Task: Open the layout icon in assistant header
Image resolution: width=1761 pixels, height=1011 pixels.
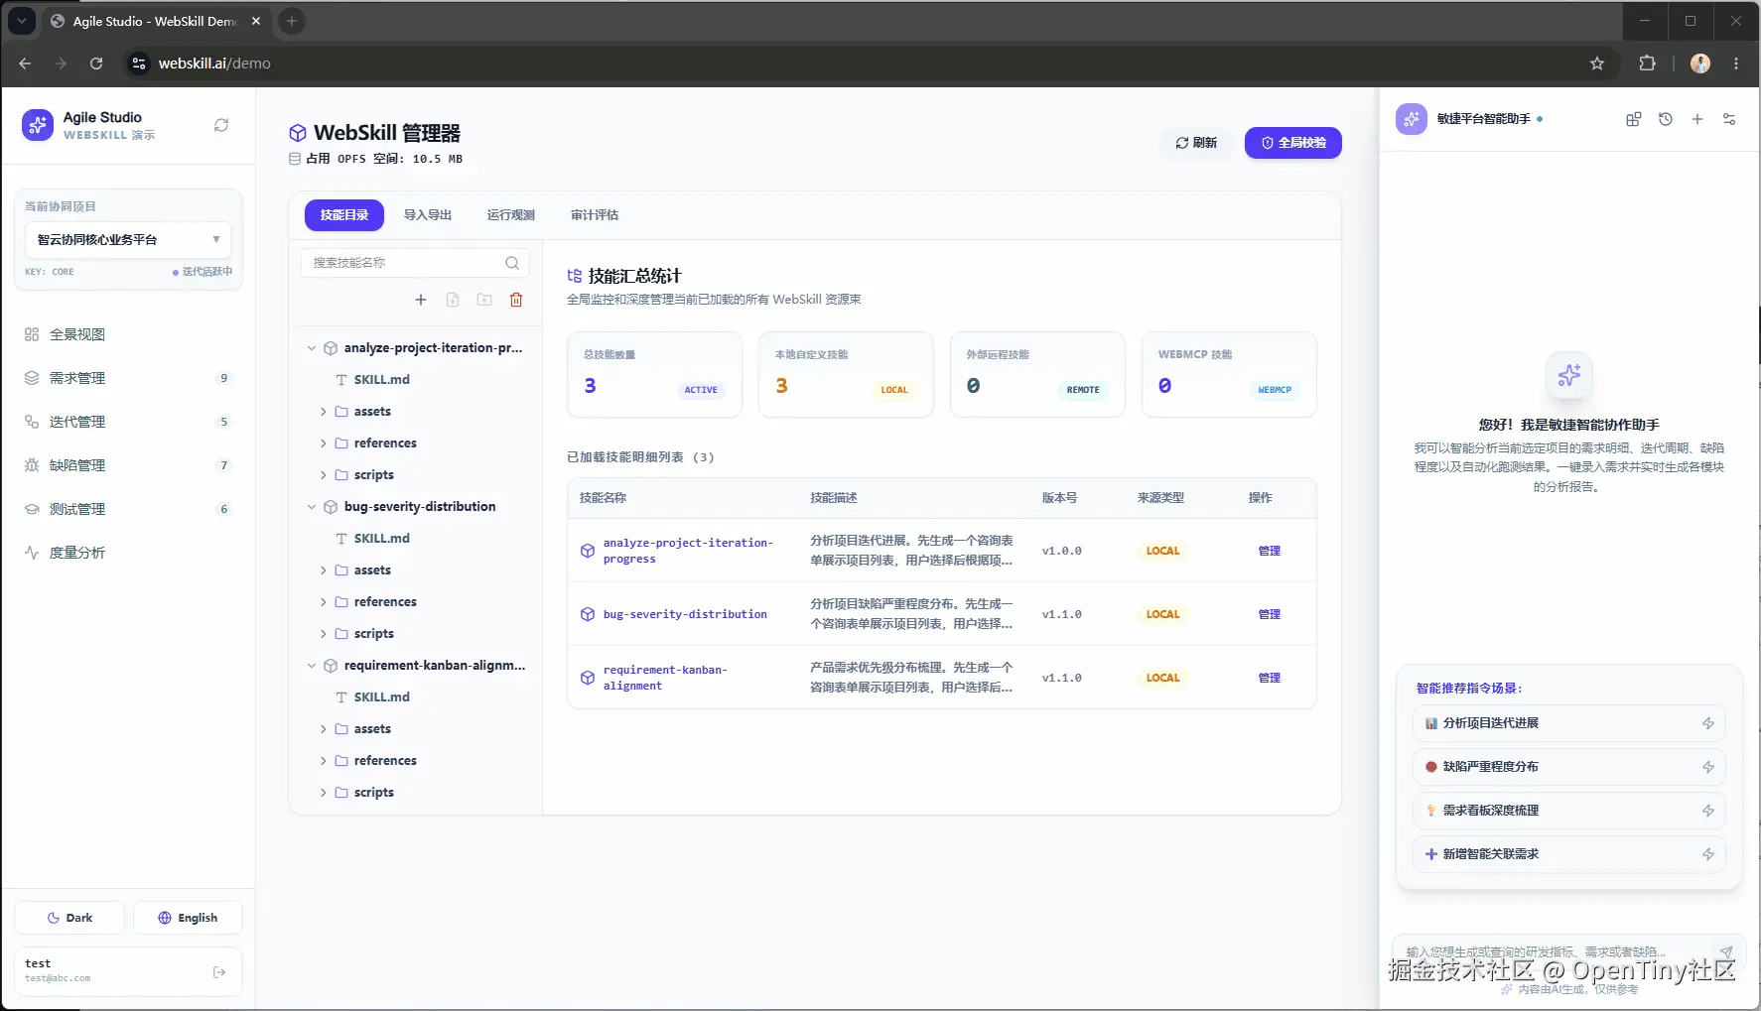Action: tap(1634, 119)
